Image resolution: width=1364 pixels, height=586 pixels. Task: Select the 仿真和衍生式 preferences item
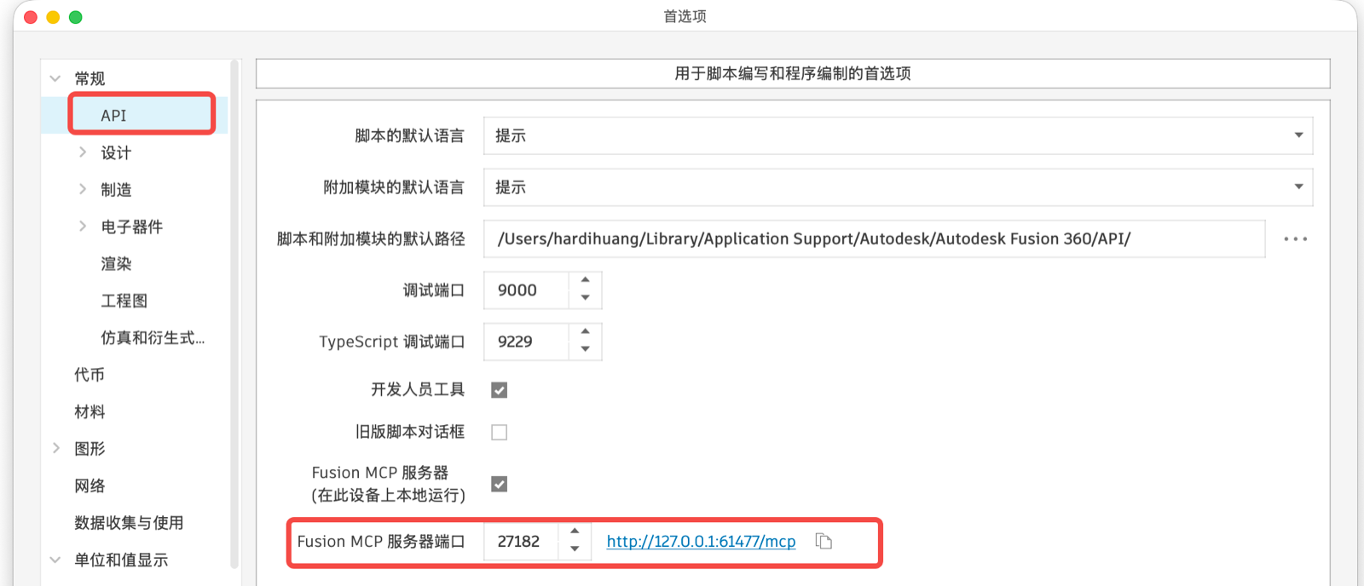(x=153, y=337)
